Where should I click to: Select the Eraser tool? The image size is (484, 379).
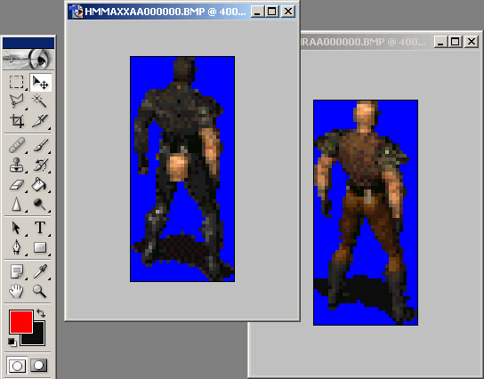[16, 184]
